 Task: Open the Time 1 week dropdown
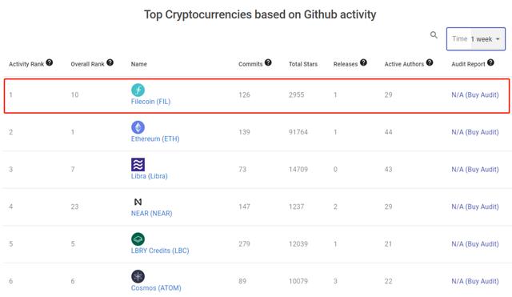(x=476, y=39)
